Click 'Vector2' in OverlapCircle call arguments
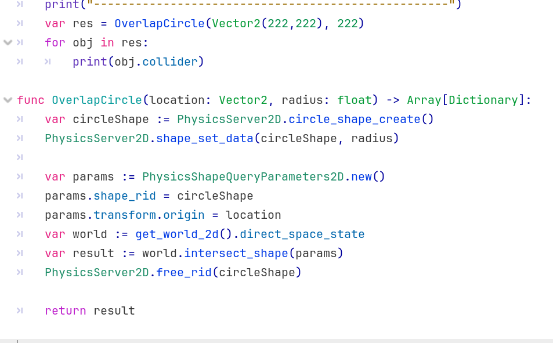Screen dimensions: 553x343 click(x=236, y=24)
